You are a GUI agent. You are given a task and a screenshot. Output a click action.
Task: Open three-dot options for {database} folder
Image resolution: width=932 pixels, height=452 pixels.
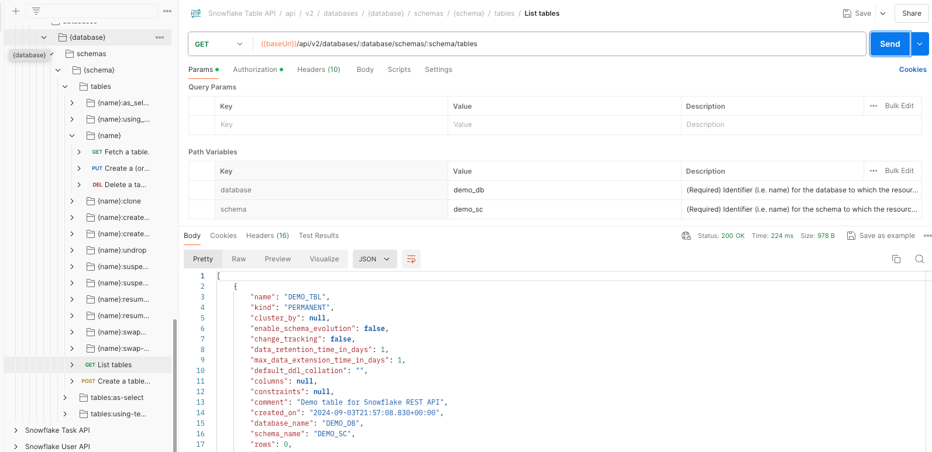(x=160, y=37)
